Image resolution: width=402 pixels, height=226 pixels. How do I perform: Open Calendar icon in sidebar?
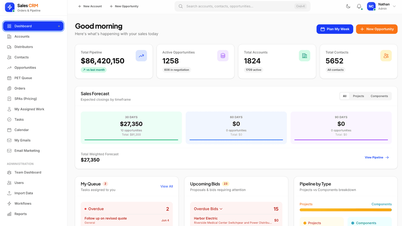[x=9, y=130]
